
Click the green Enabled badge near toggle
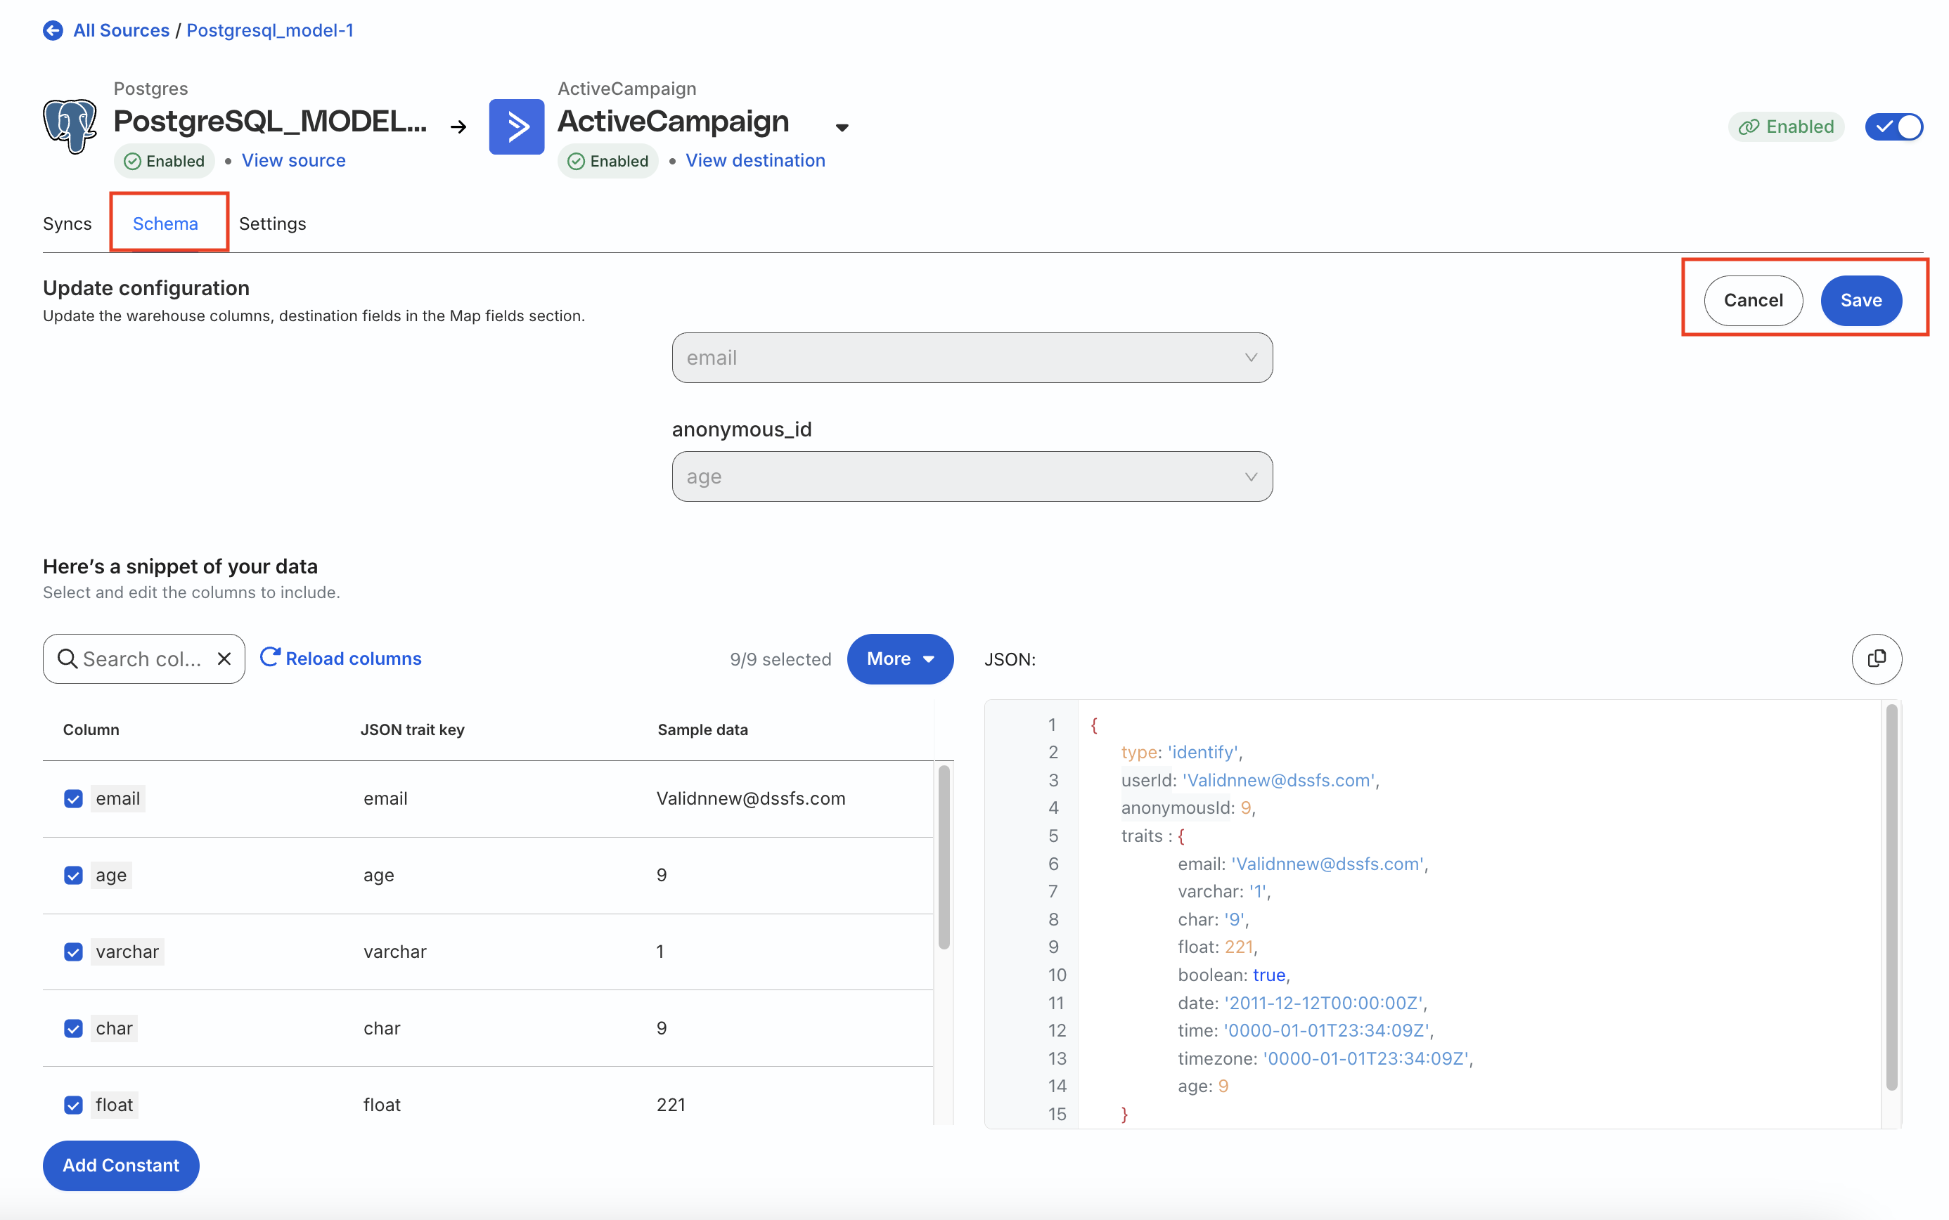[x=1786, y=126]
